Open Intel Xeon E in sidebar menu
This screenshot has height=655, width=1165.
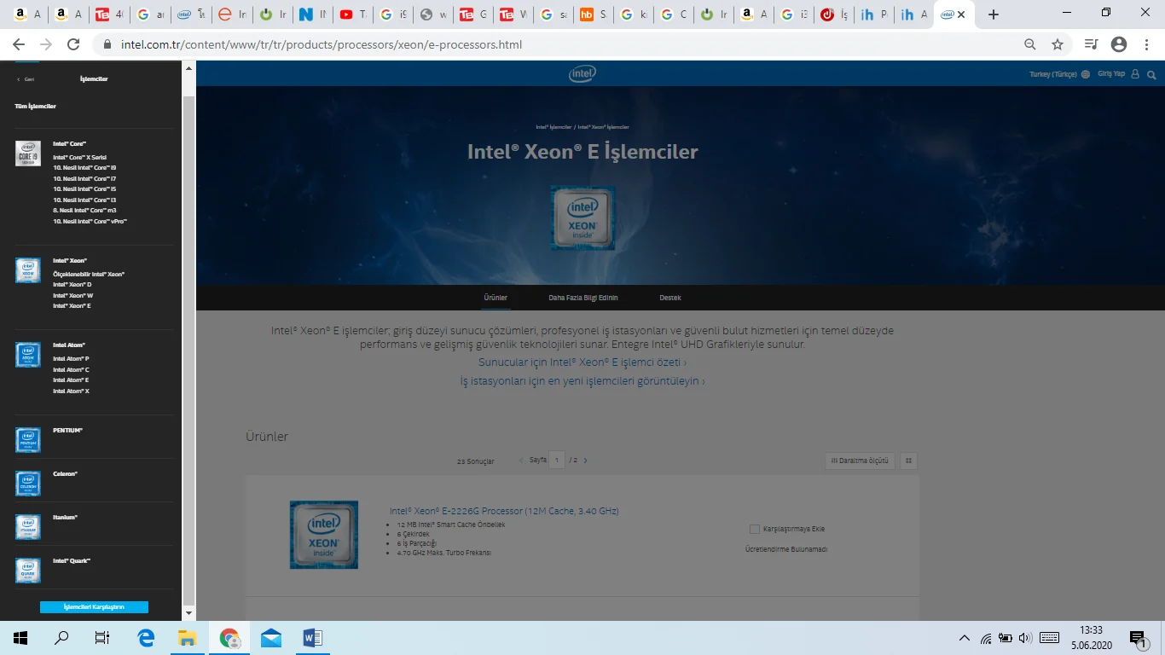[x=72, y=305]
